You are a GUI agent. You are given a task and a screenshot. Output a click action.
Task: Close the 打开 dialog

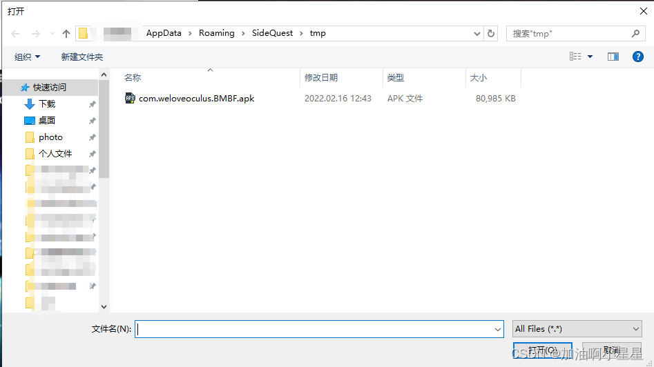click(644, 11)
